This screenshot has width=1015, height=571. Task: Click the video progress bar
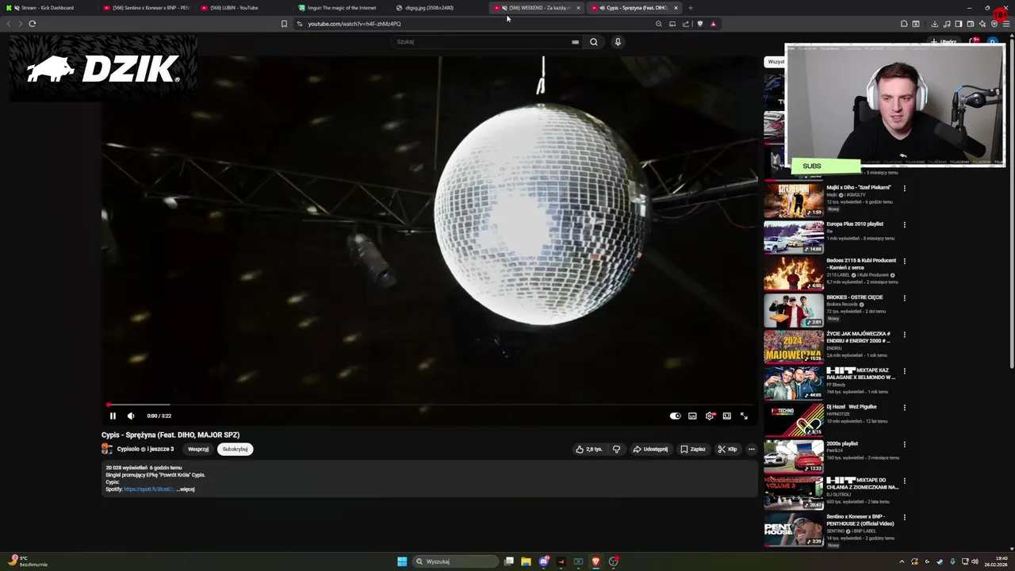tap(429, 404)
